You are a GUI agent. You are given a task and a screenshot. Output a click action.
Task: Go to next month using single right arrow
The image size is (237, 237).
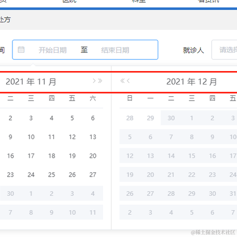94,81
